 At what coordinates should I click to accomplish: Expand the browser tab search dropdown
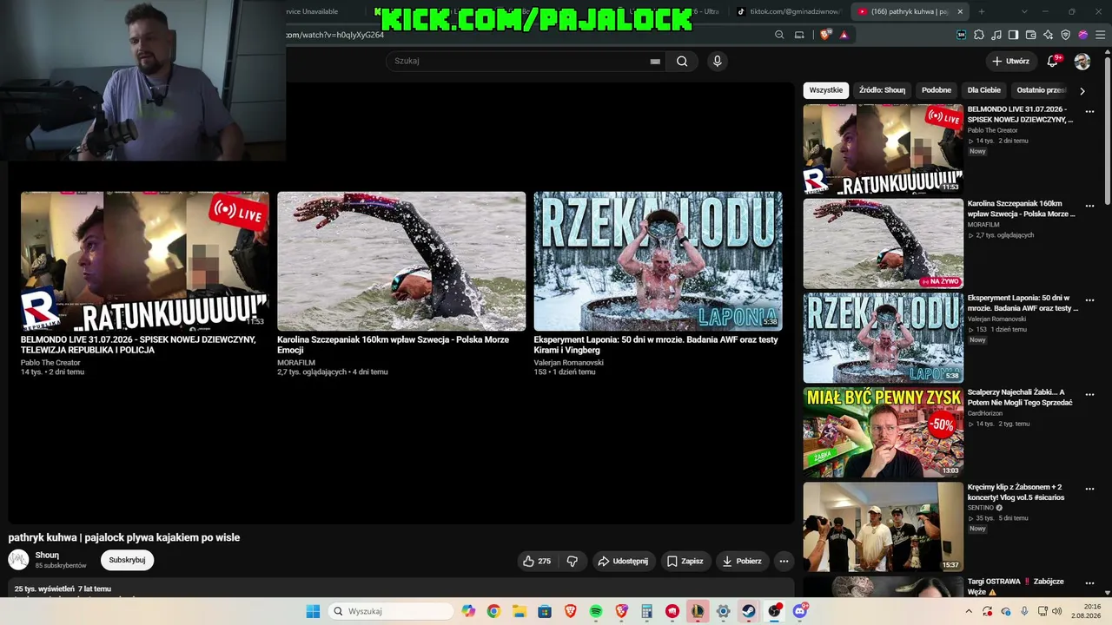(1023, 11)
